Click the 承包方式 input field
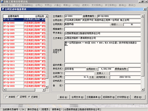Image resolution: width=148 pixels, height=111 pixels. (75, 69)
